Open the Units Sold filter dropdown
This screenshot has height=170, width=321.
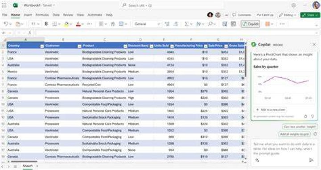click(172, 46)
